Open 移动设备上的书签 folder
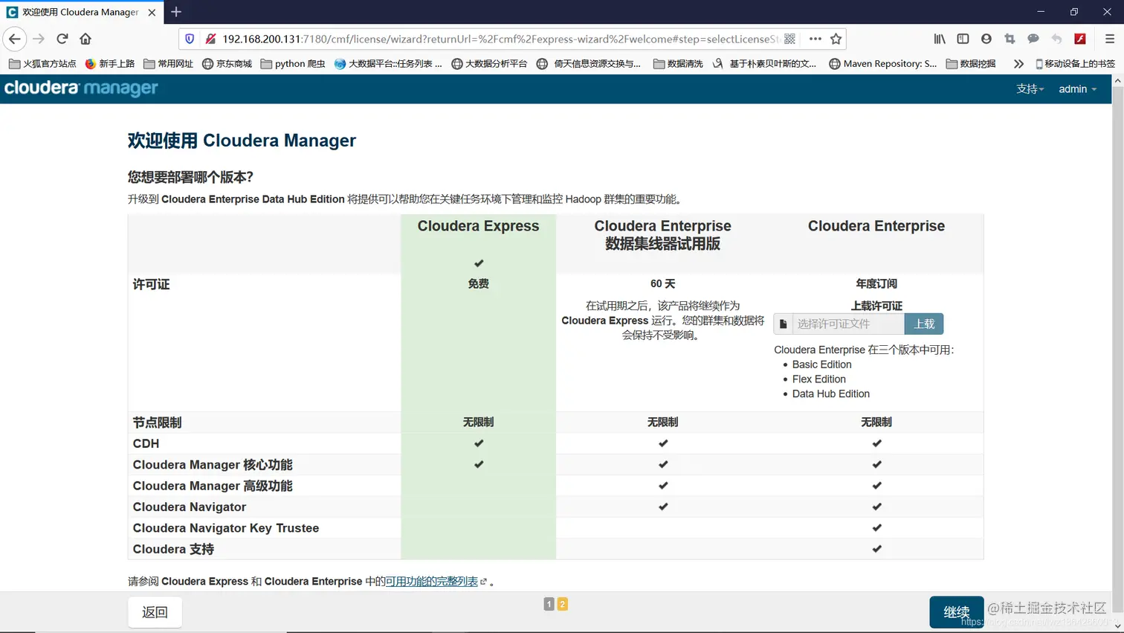 click(x=1075, y=64)
